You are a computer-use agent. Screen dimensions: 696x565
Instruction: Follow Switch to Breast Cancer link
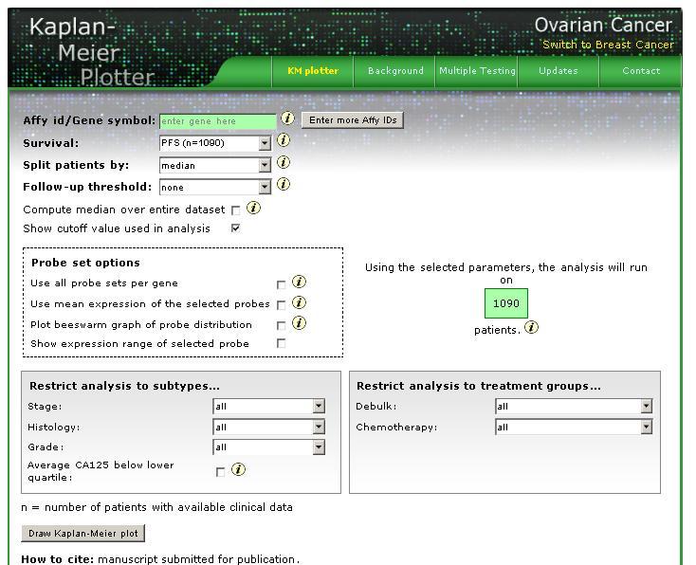[x=608, y=45]
